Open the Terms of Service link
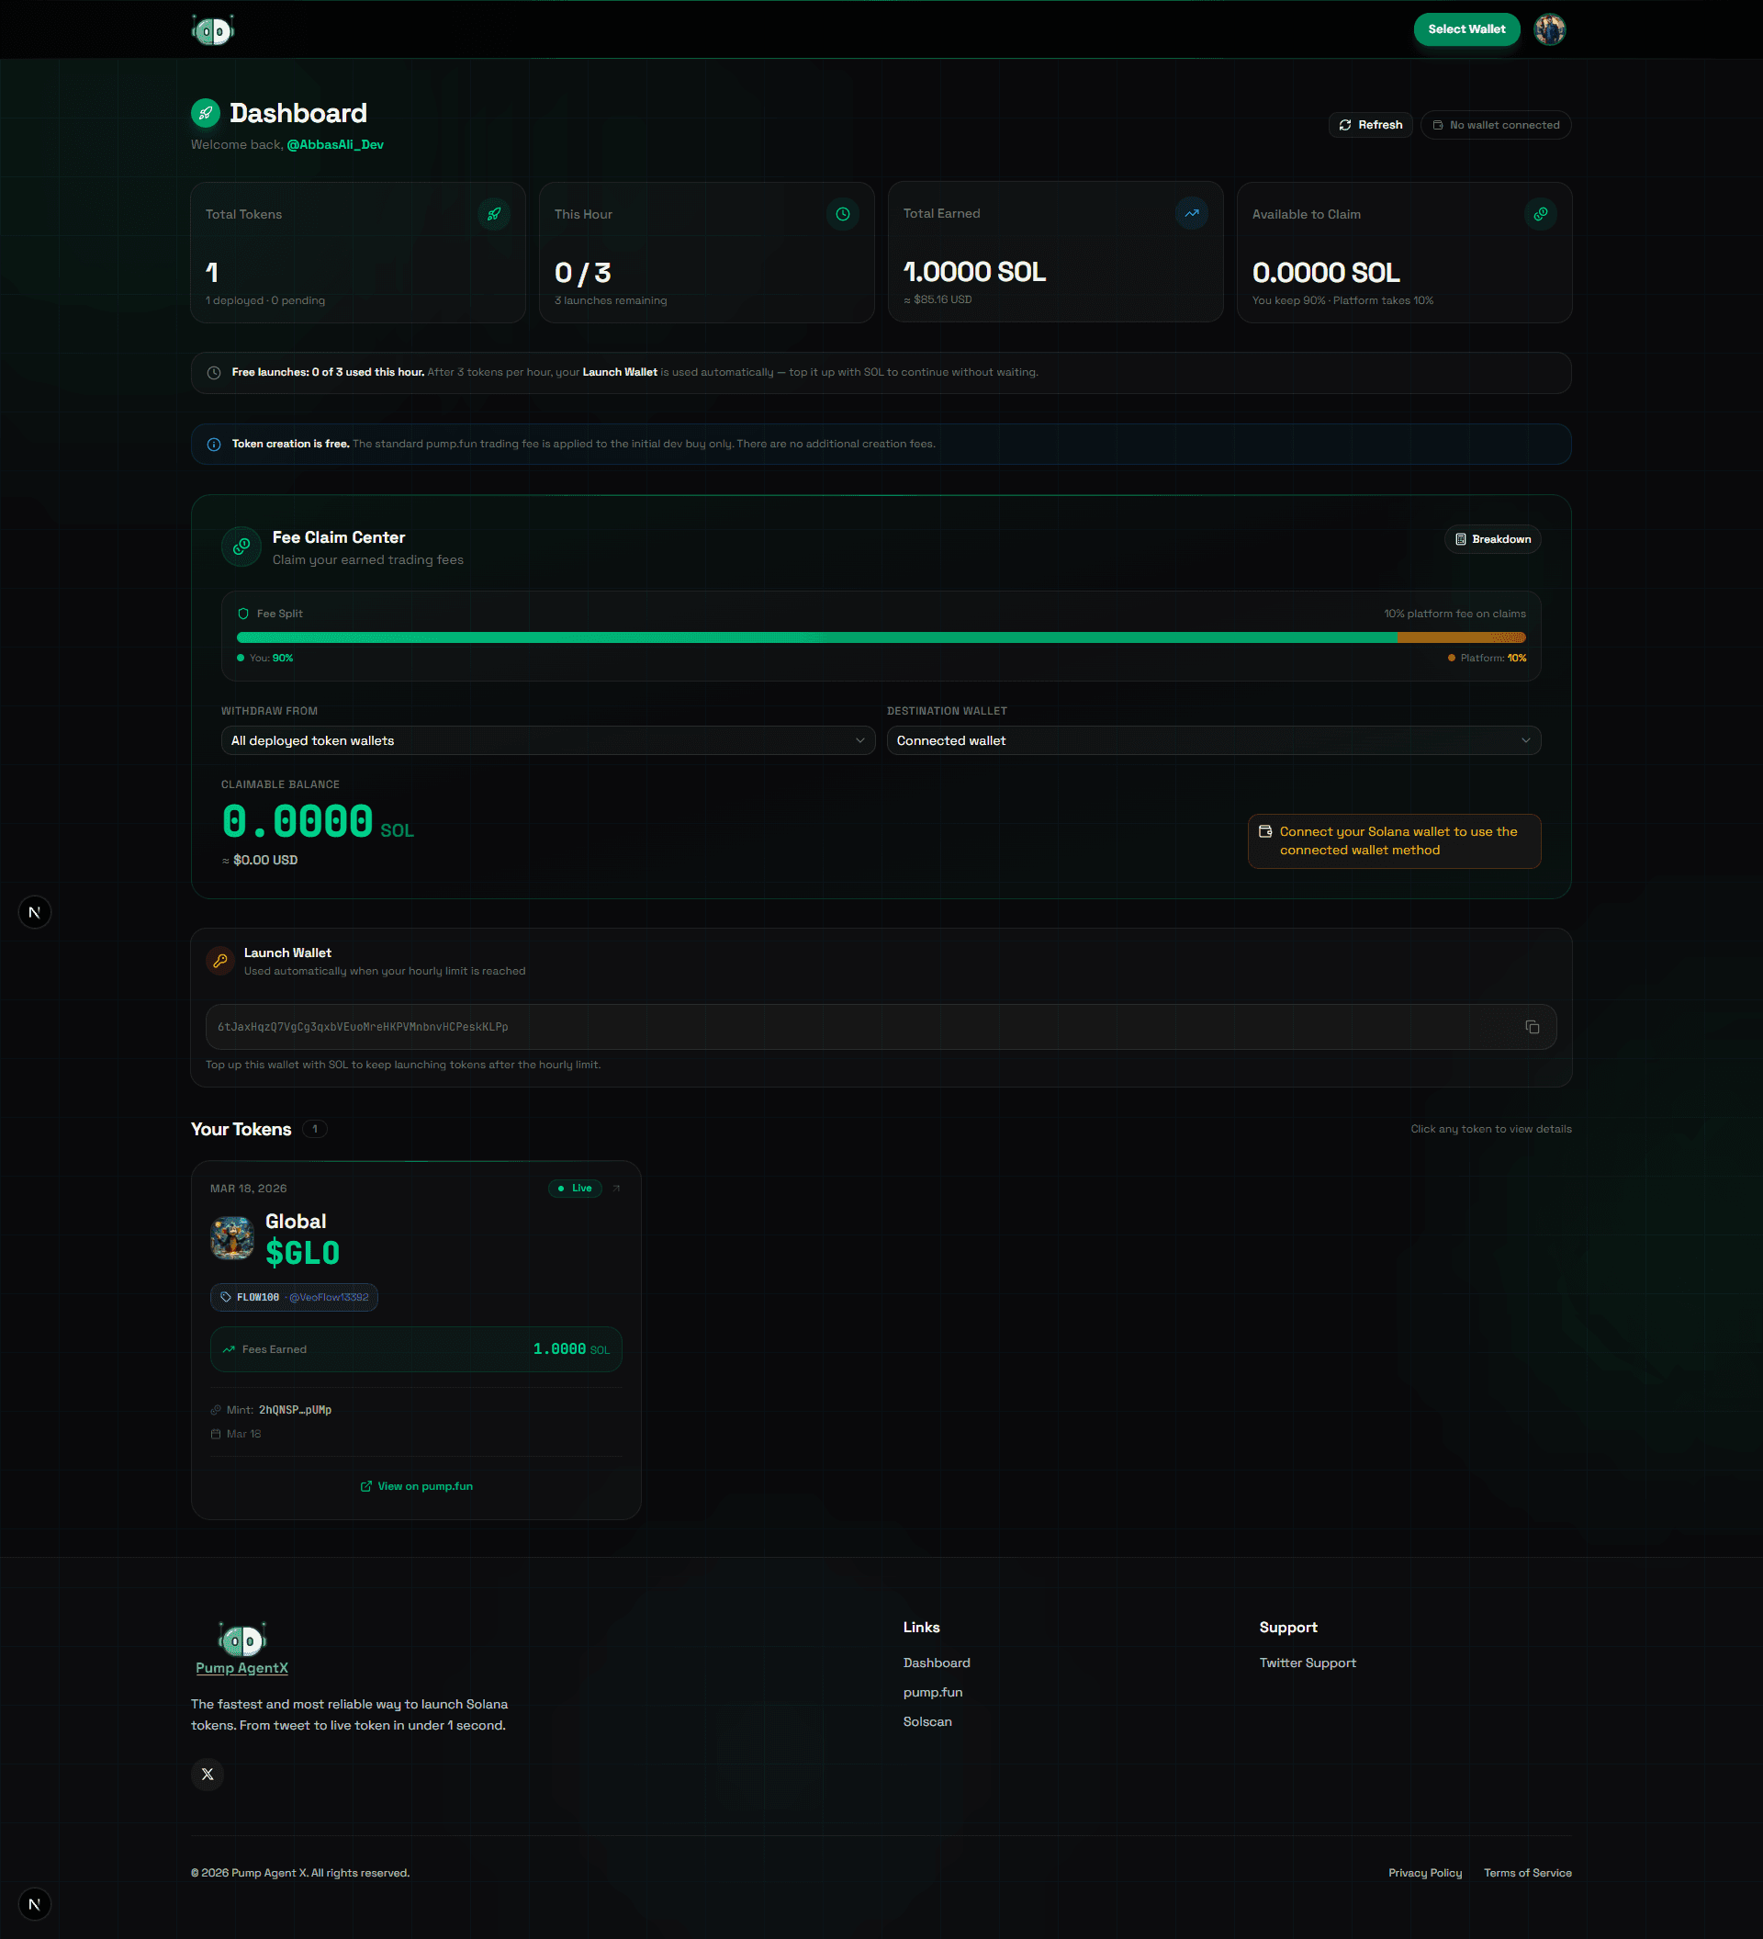 point(1528,1873)
